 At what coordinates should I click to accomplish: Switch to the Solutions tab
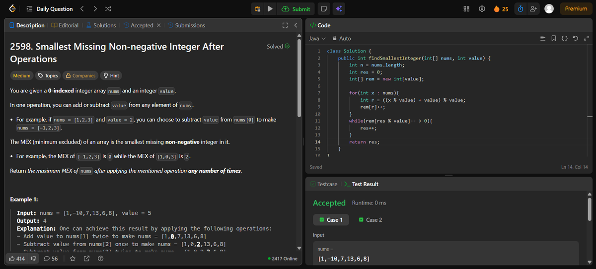[x=101, y=25]
